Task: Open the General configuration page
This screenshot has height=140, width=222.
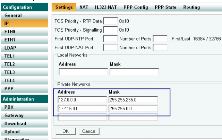Action: pyautogui.click(x=24, y=15)
